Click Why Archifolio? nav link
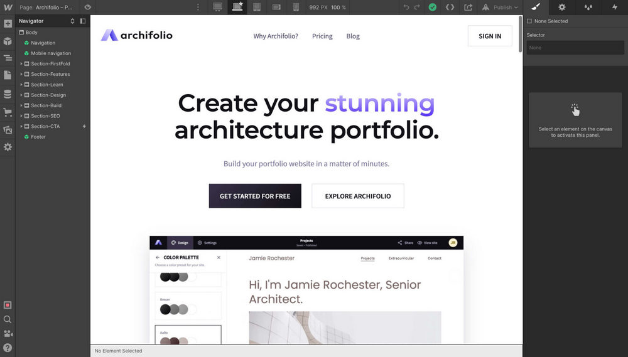This screenshot has height=357, width=628. (276, 36)
